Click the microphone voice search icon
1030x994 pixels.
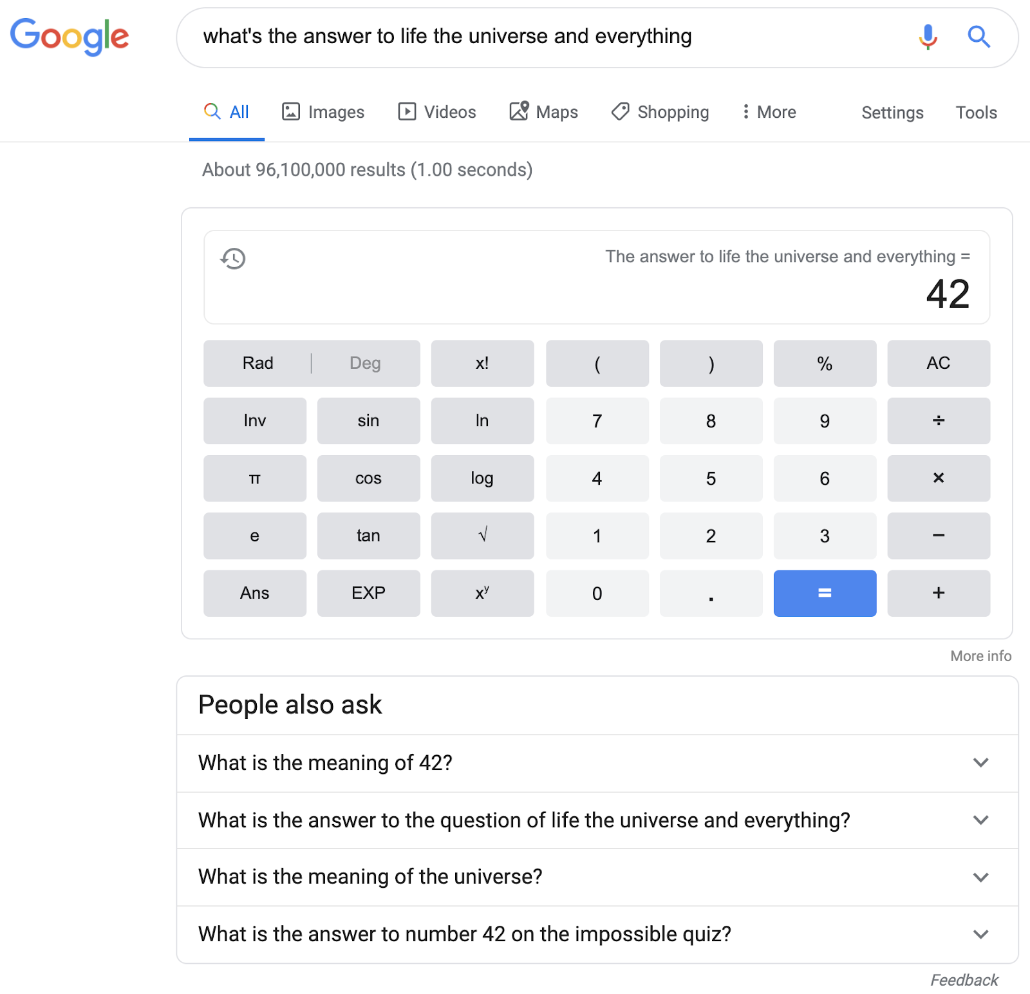coord(928,37)
